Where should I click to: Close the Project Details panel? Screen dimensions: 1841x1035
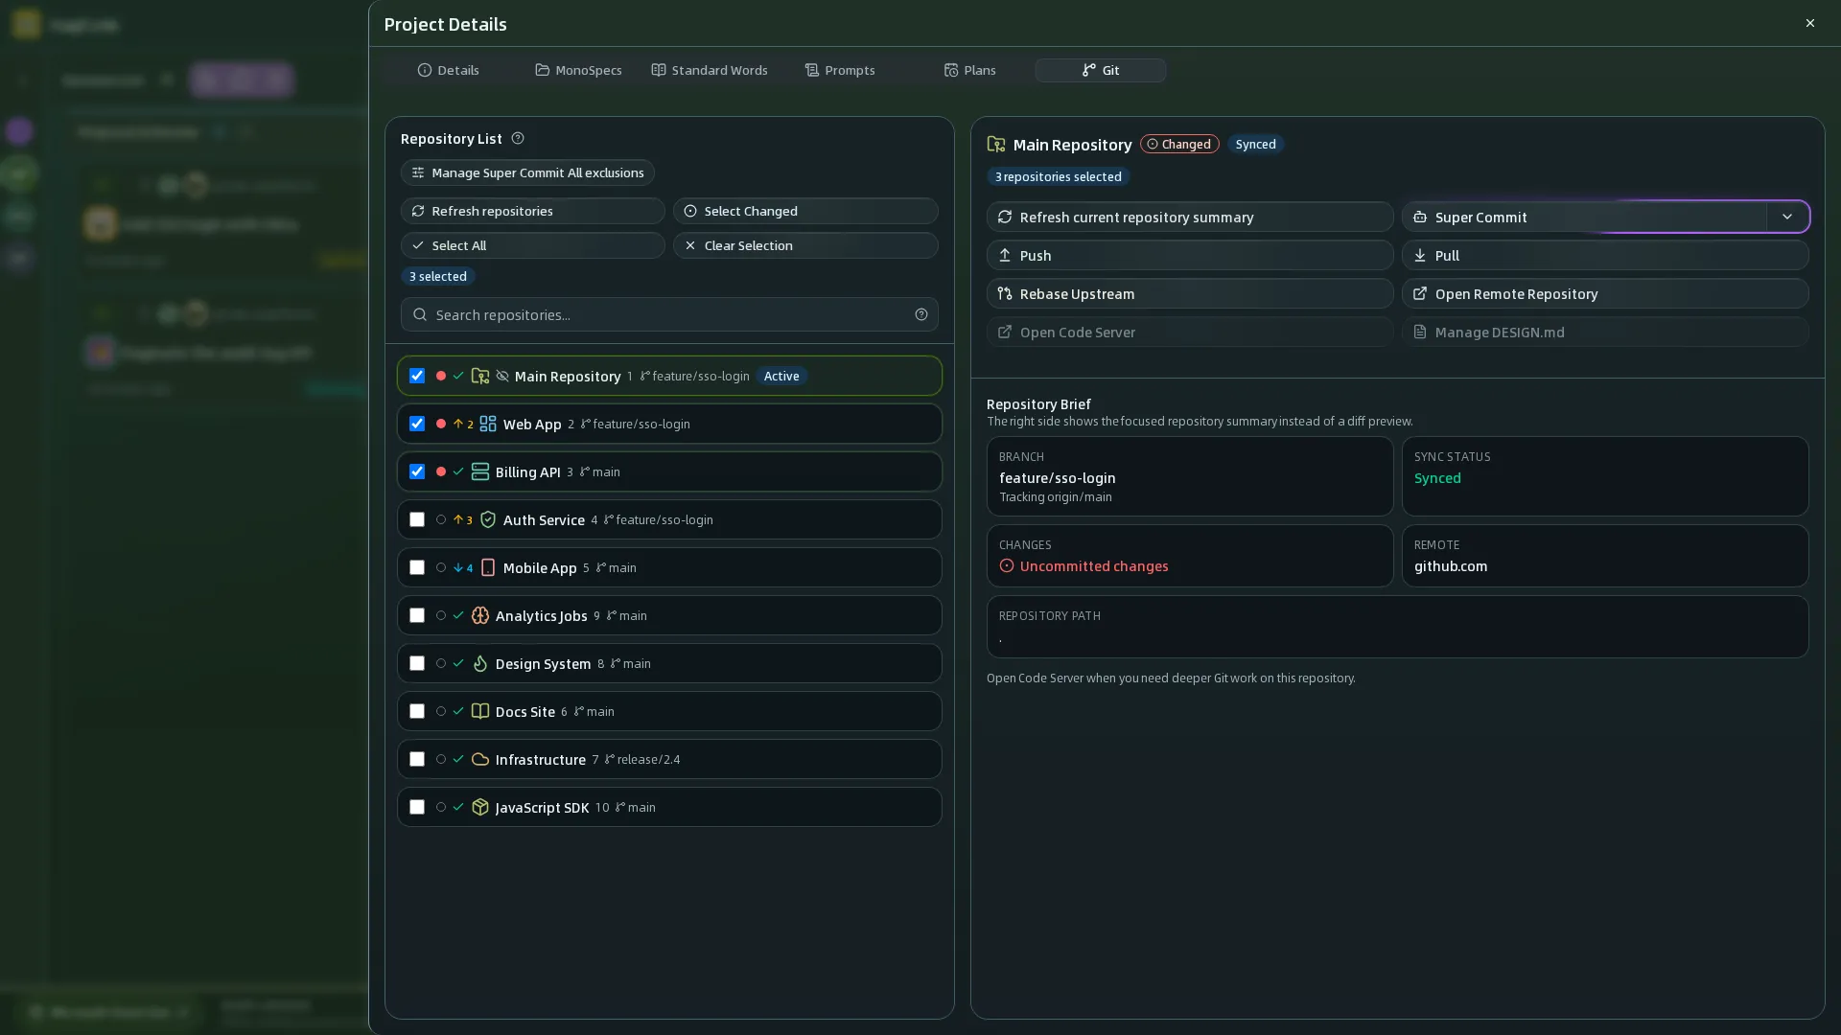(x=1810, y=23)
